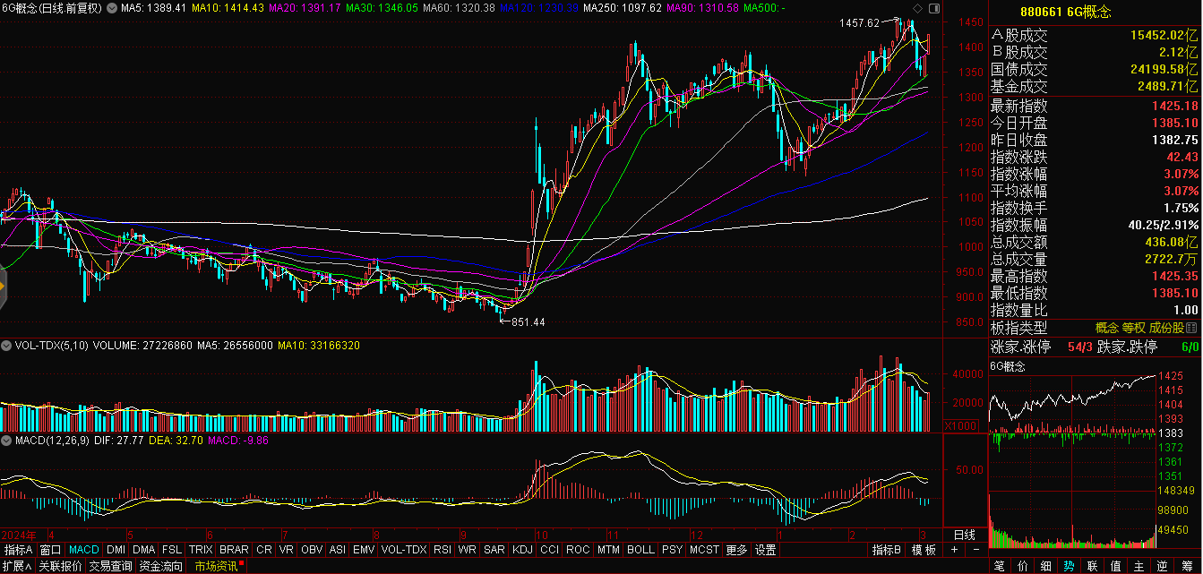Open 设置 indicator settings
This screenshot has height=574, width=1203.
tap(765, 550)
